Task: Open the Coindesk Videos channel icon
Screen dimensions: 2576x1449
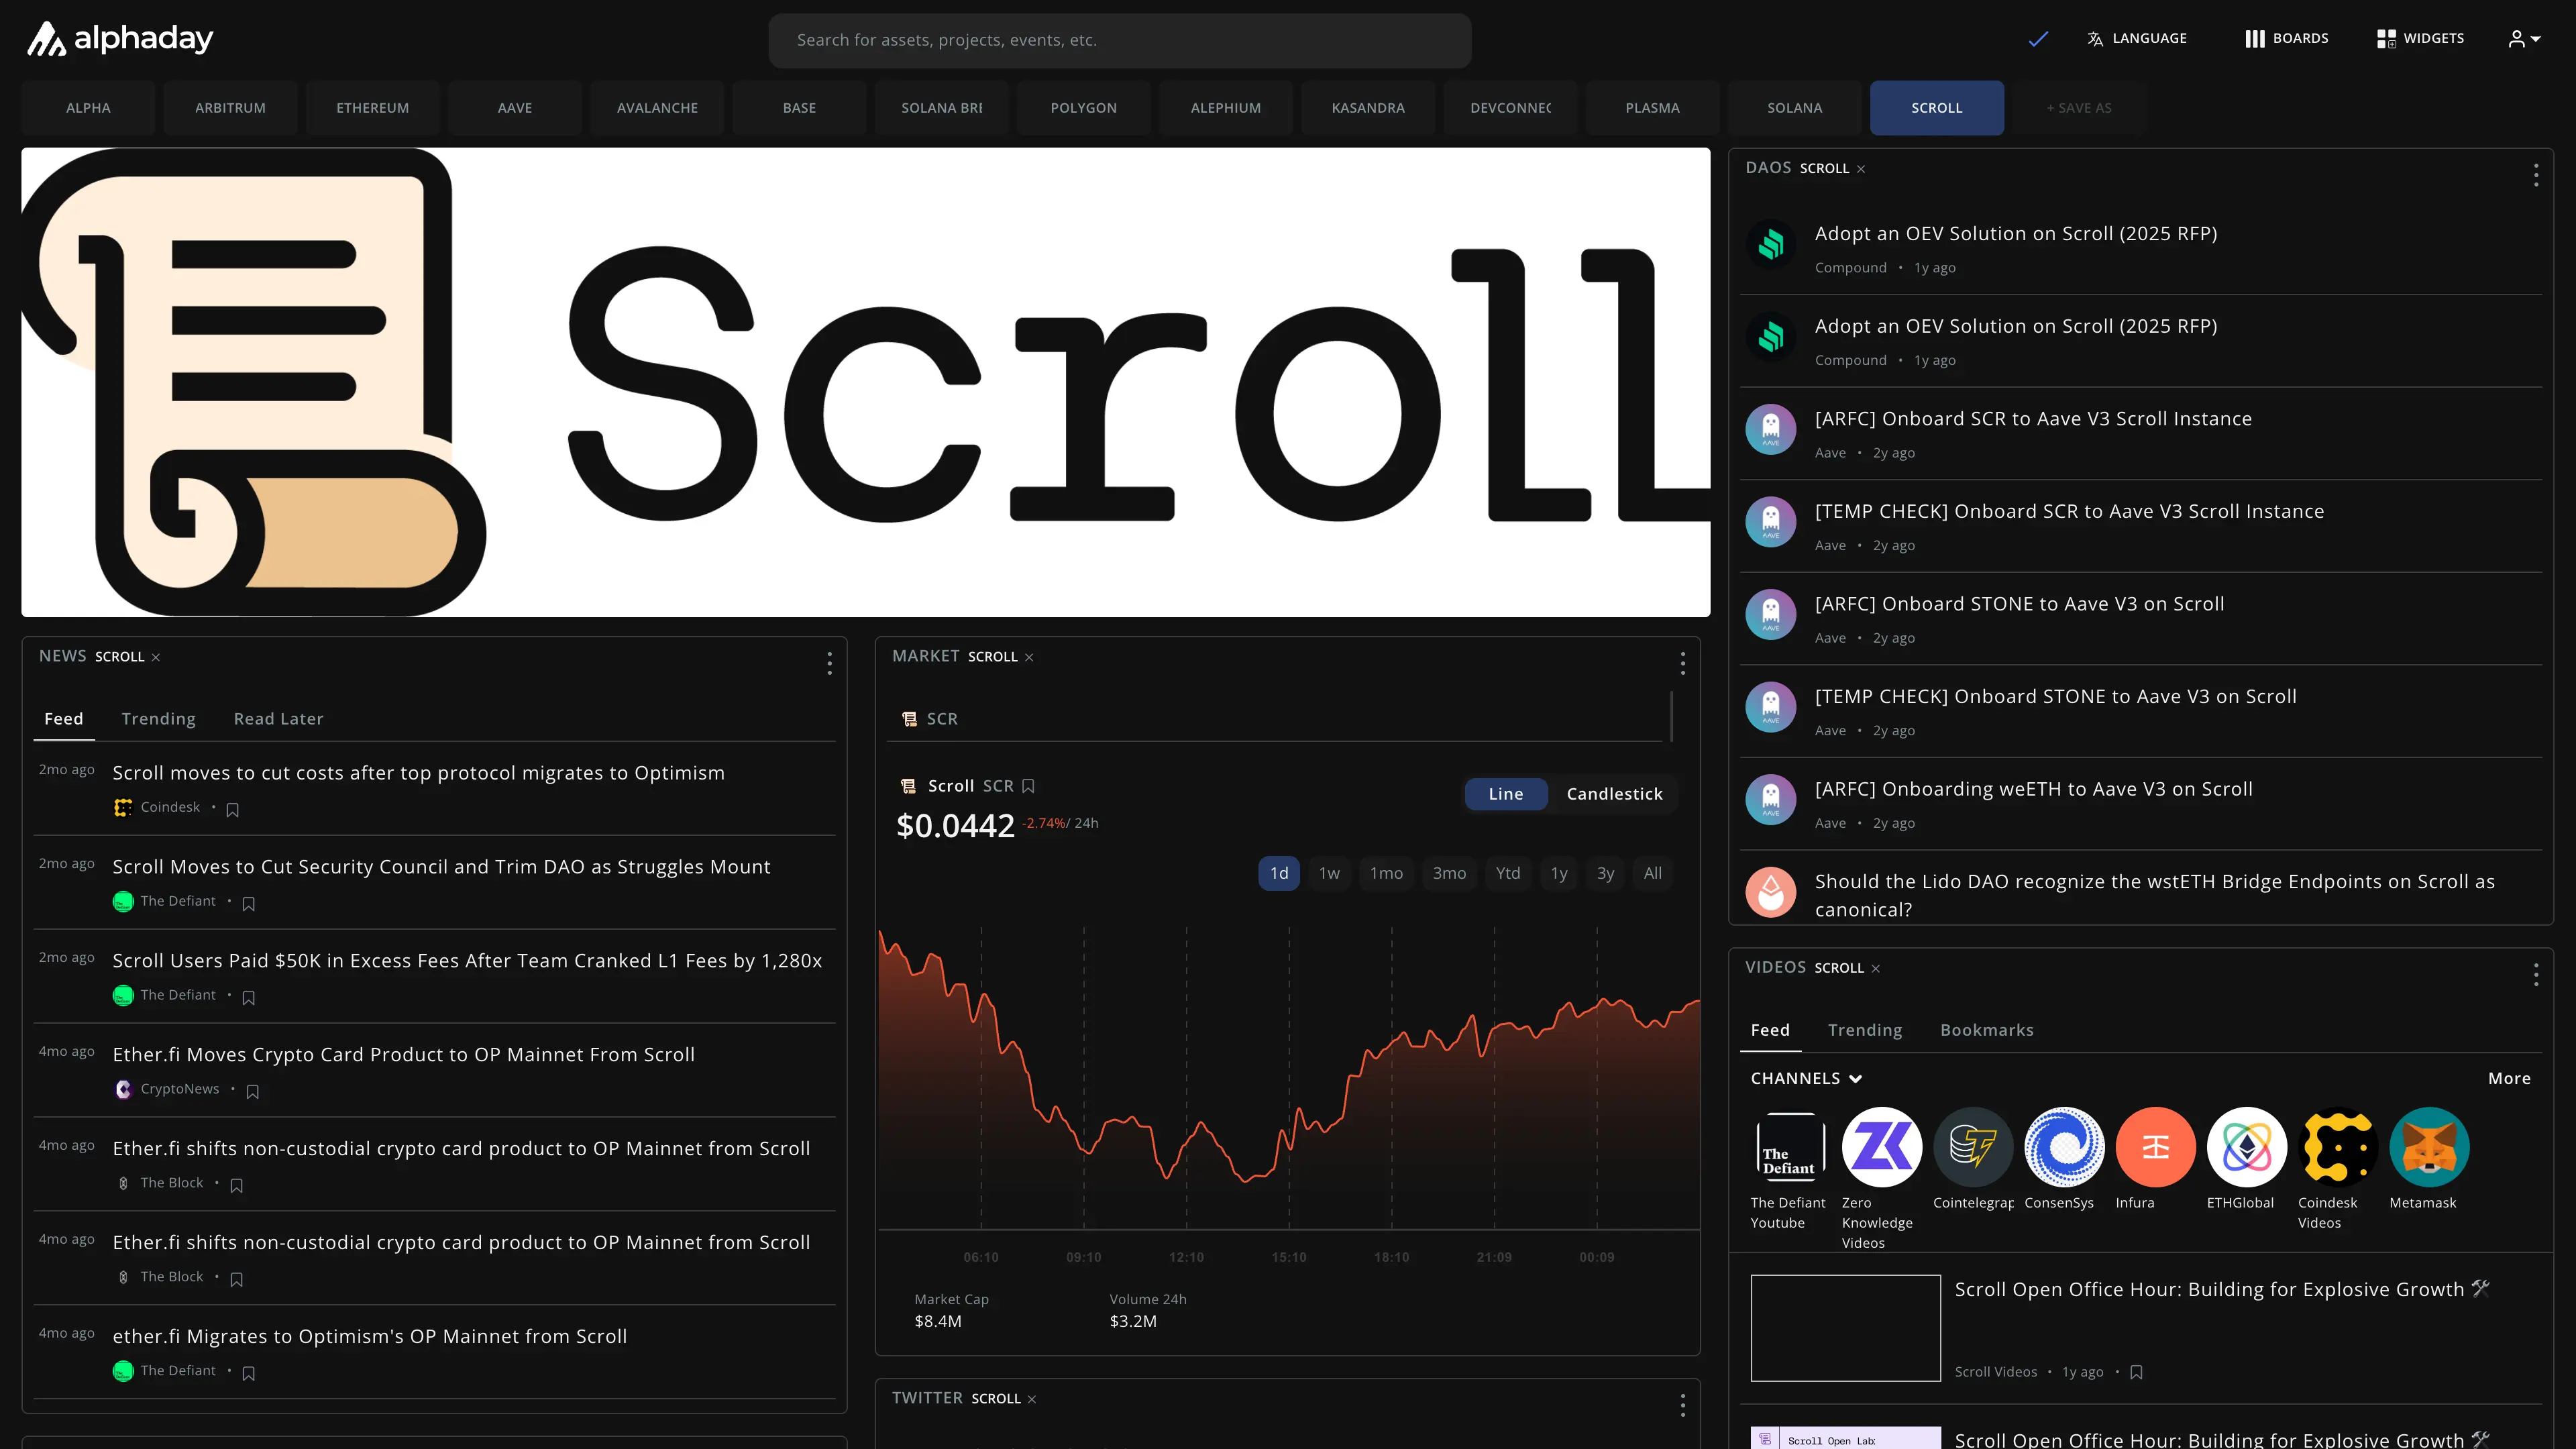Action: (2338, 1147)
